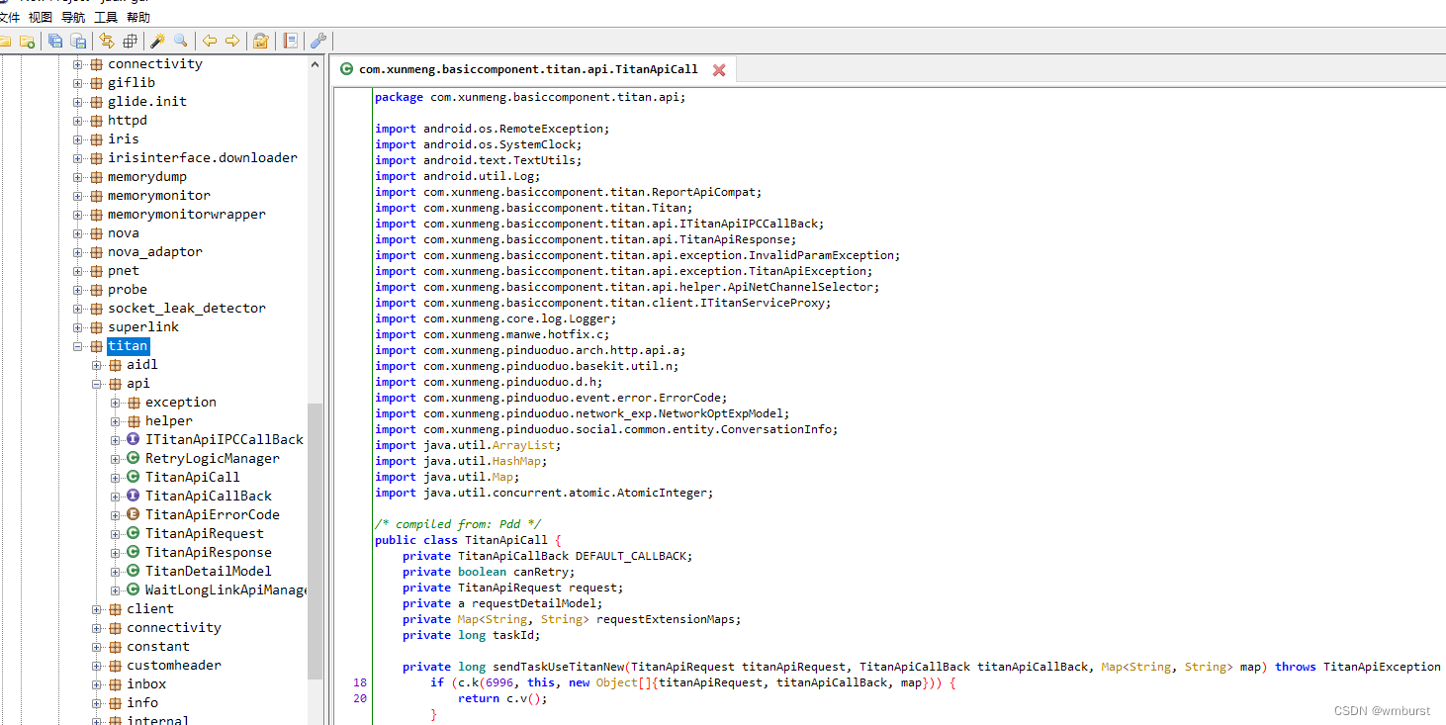Click the export as gradle project icon
The height and width of the screenshot is (725, 1446).
pyautogui.click(x=78, y=41)
